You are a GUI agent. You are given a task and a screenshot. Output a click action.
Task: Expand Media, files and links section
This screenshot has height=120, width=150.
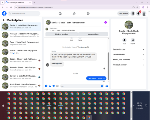coord(129,60)
